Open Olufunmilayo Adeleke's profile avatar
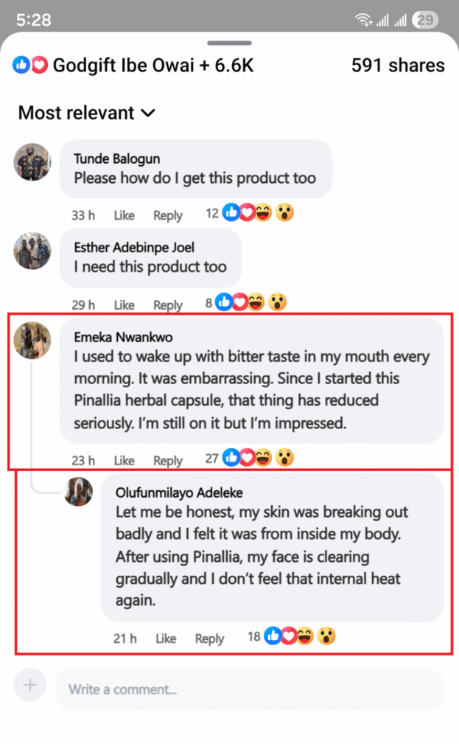Image resolution: width=459 pixels, height=755 pixels. tap(78, 492)
